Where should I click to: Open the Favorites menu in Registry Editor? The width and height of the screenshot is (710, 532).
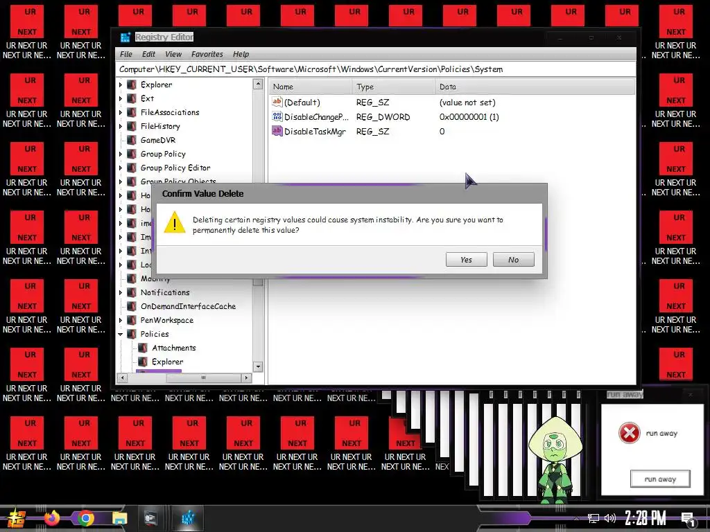(207, 54)
